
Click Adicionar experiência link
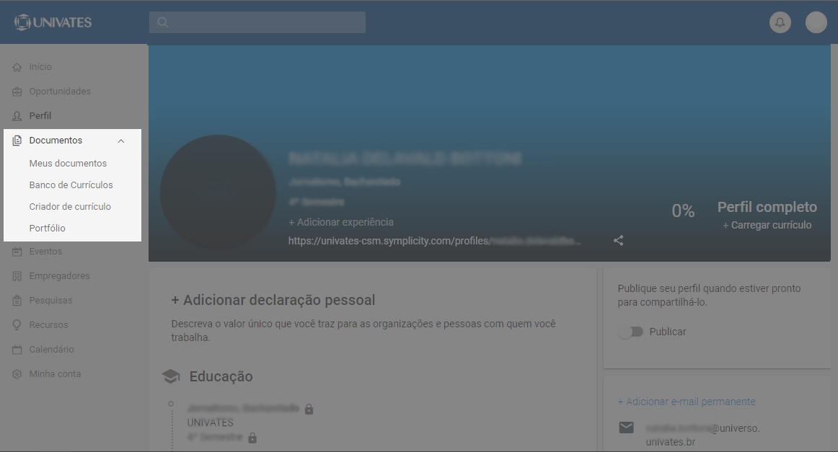coord(340,222)
